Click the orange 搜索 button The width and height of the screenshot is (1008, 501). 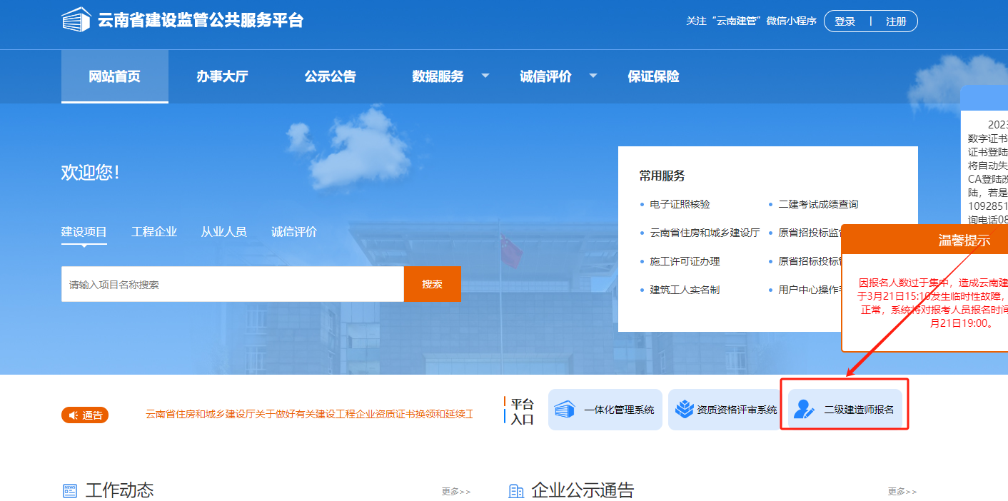(433, 284)
